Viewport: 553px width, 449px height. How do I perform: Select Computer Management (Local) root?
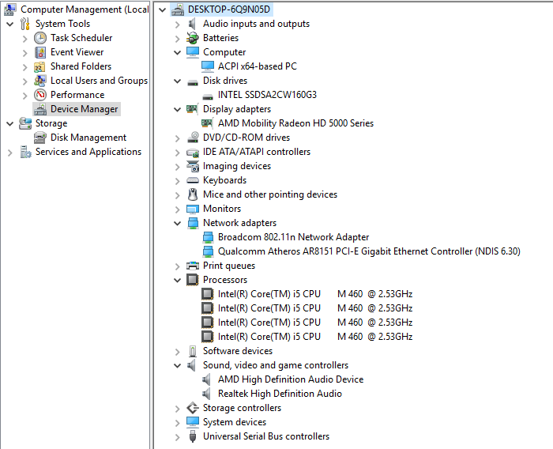(x=85, y=9)
